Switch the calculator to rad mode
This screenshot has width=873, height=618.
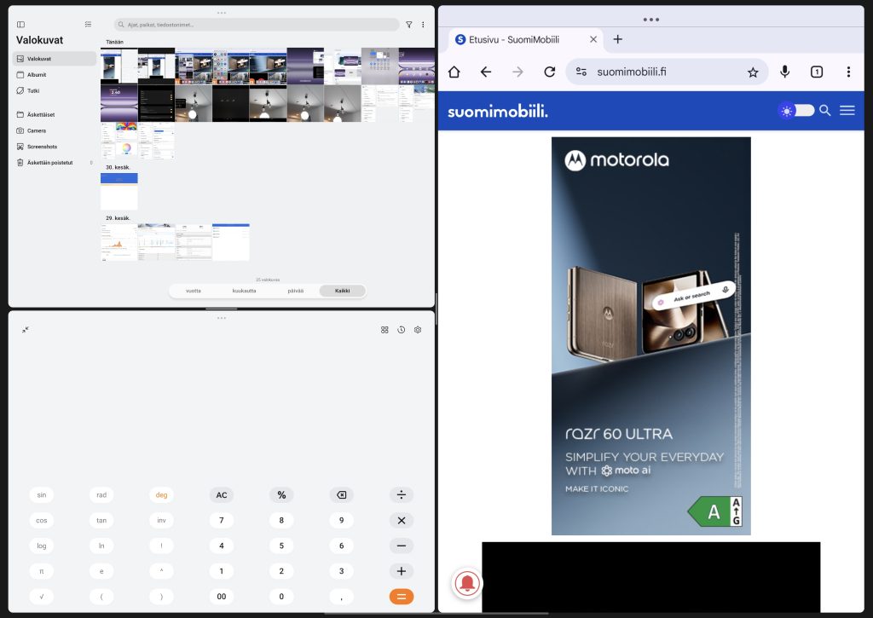(x=101, y=495)
